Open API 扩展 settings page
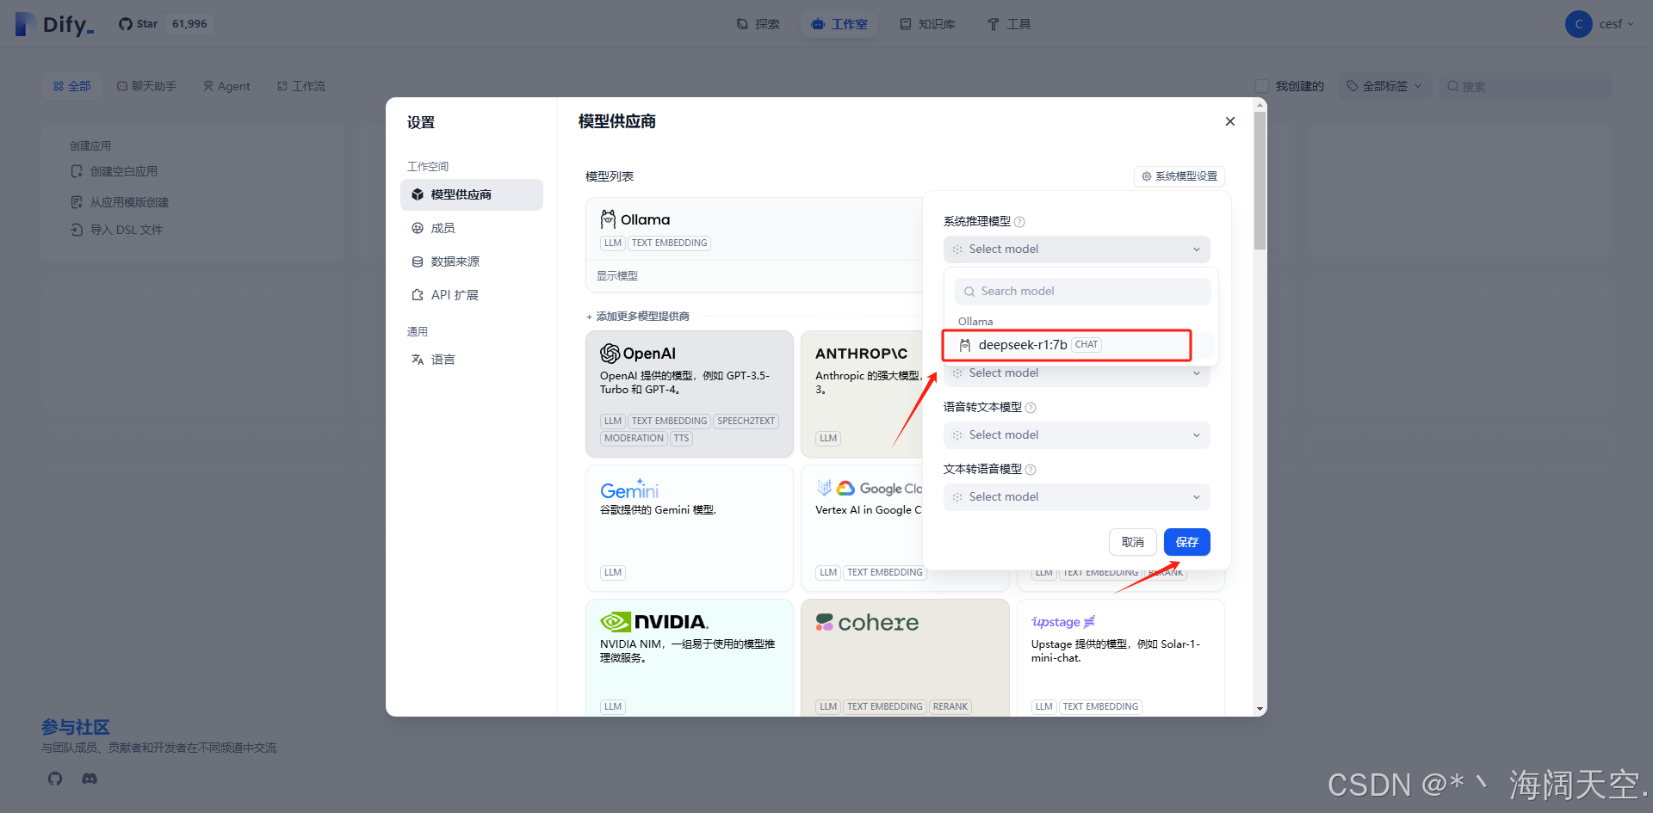 click(x=472, y=295)
